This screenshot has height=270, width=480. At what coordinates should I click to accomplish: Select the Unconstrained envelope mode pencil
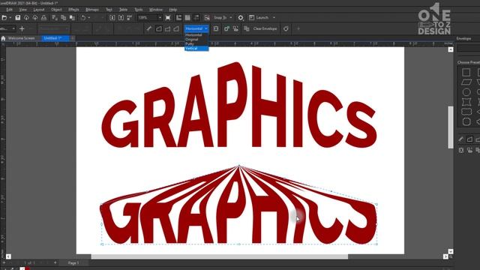(148, 28)
